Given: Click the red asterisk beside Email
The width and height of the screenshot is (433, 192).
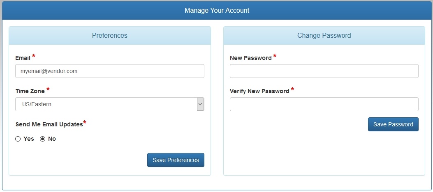Looking at the screenshot, I should [34, 56].
